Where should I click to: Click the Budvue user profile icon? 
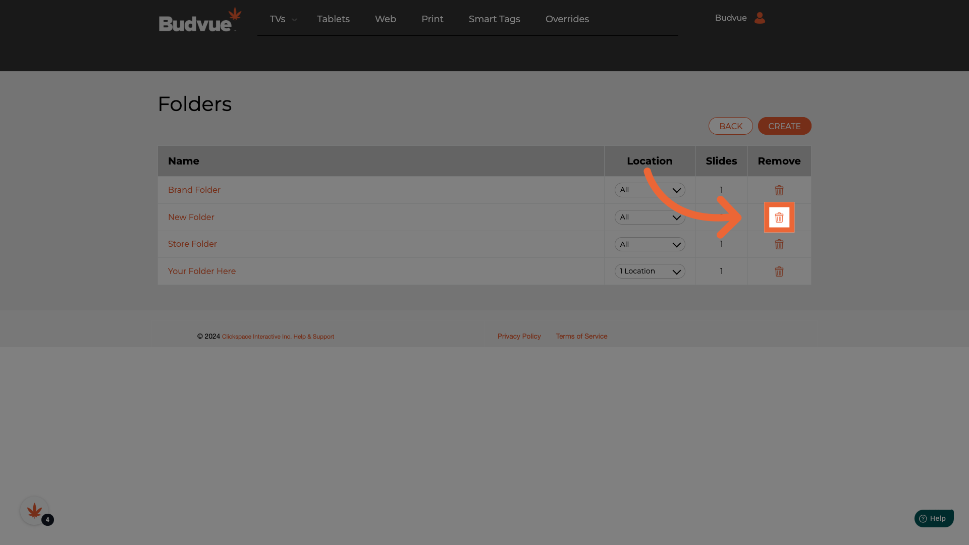760,18
